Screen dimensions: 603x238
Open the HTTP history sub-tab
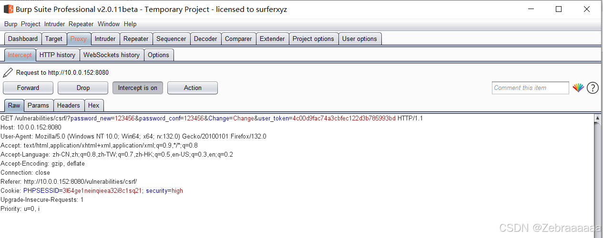coord(57,55)
